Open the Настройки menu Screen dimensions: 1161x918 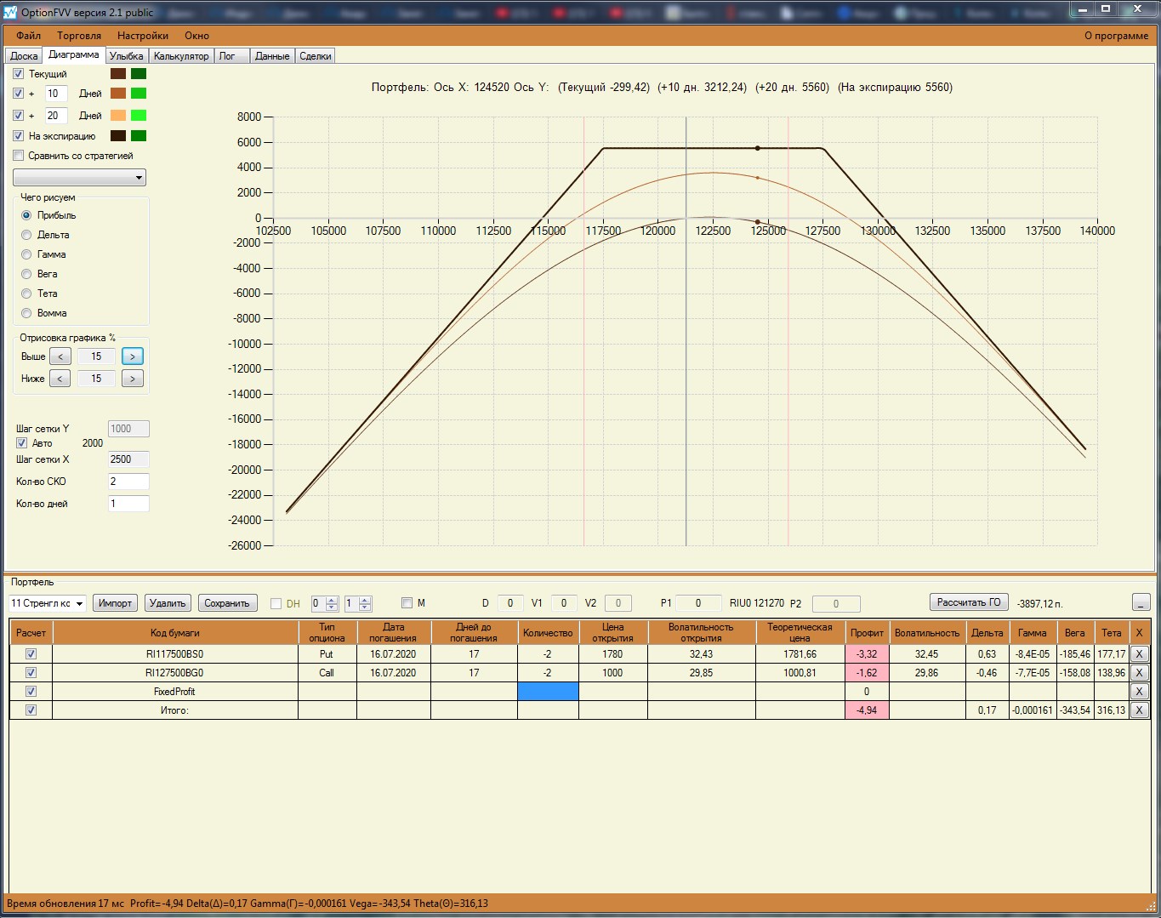(143, 36)
